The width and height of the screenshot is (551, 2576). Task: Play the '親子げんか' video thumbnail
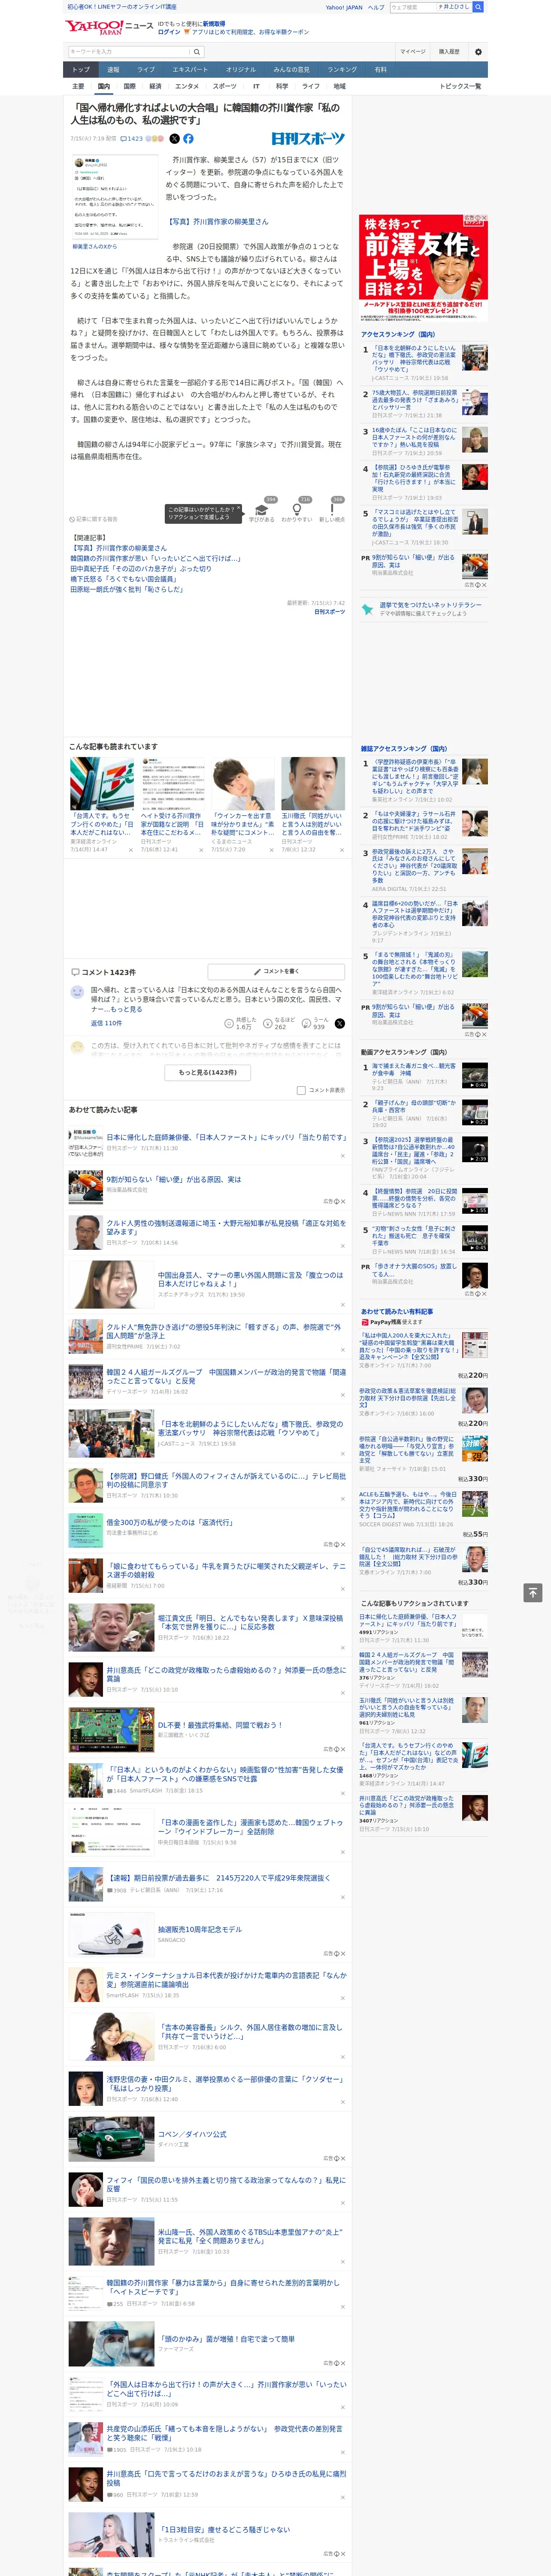click(x=475, y=1112)
